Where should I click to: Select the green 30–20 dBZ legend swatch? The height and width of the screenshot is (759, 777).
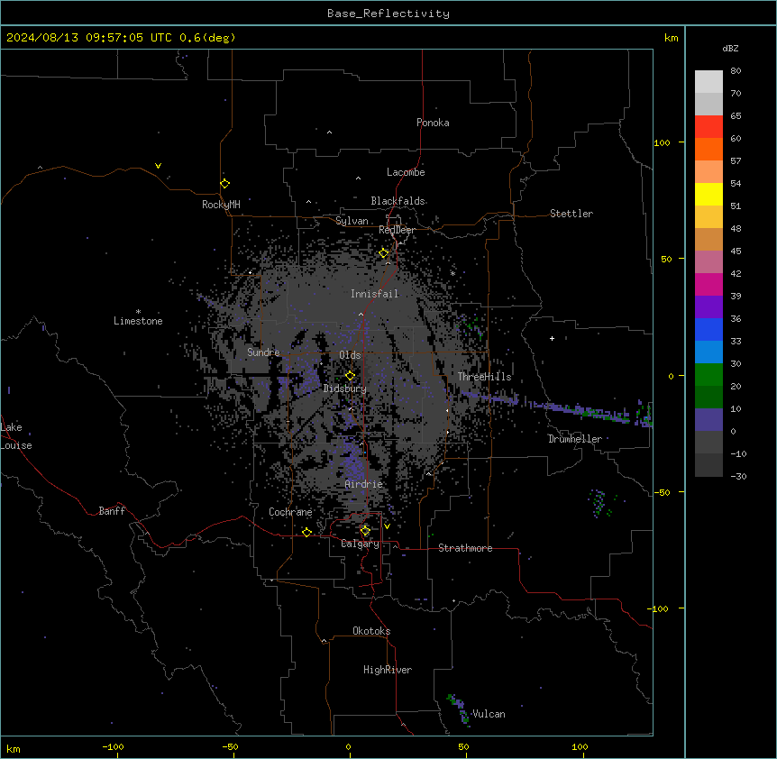tap(708, 375)
